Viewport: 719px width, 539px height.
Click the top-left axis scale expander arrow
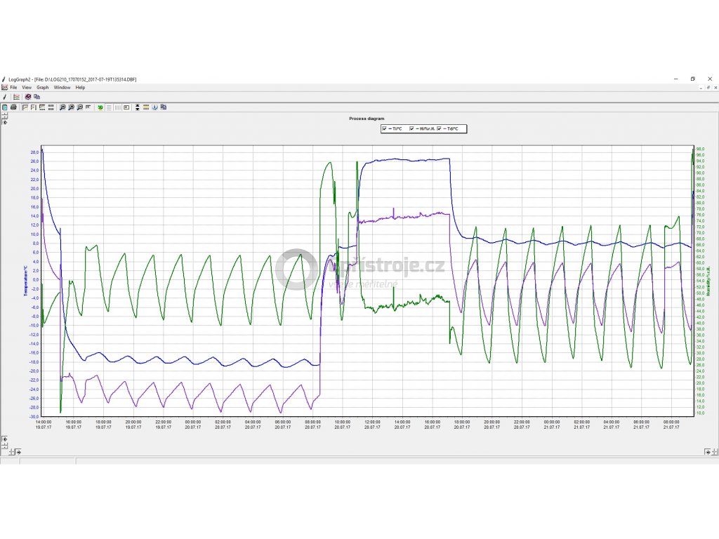pos(5,122)
